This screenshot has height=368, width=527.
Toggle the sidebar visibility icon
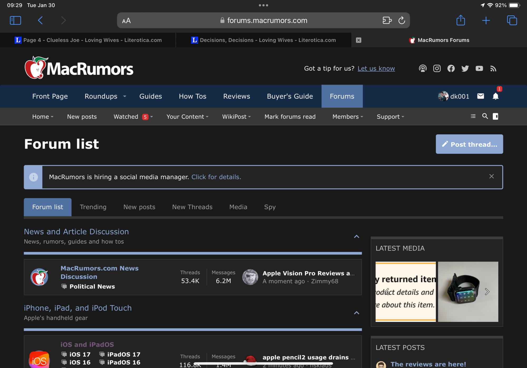pos(495,116)
